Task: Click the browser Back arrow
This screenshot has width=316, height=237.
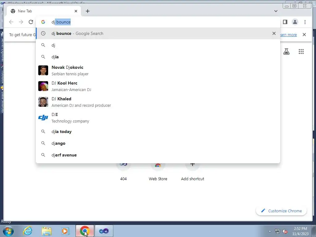Action: 11,22
